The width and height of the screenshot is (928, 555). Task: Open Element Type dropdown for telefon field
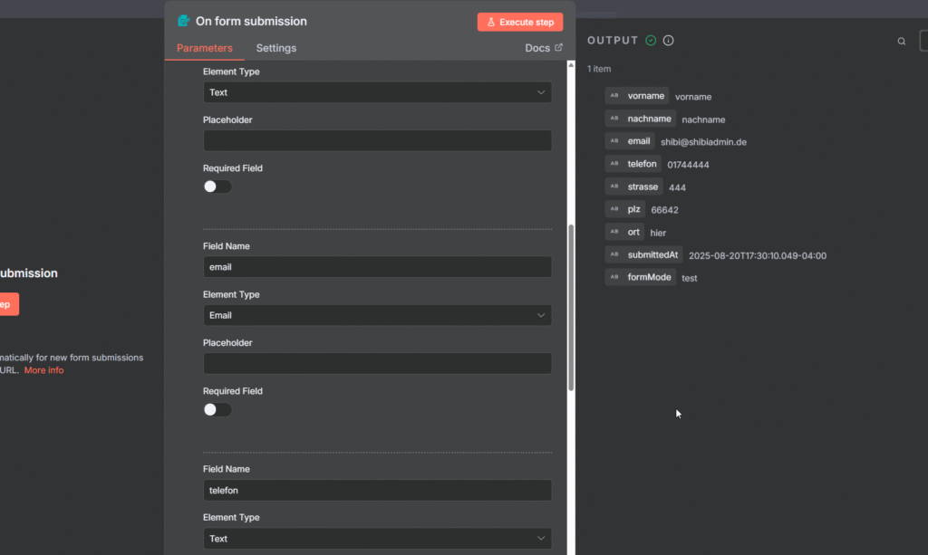coord(377,539)
